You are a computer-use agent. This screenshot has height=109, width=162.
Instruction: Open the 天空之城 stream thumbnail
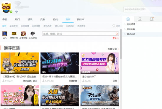[100, 95]
